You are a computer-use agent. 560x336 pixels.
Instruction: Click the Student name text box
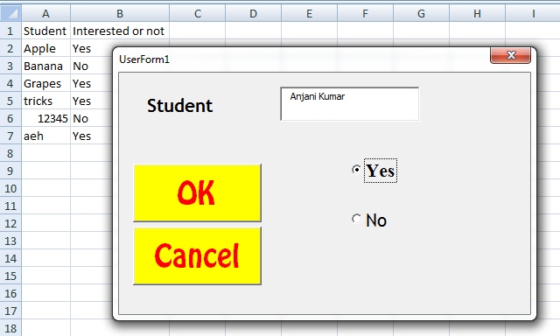point(350,104)
